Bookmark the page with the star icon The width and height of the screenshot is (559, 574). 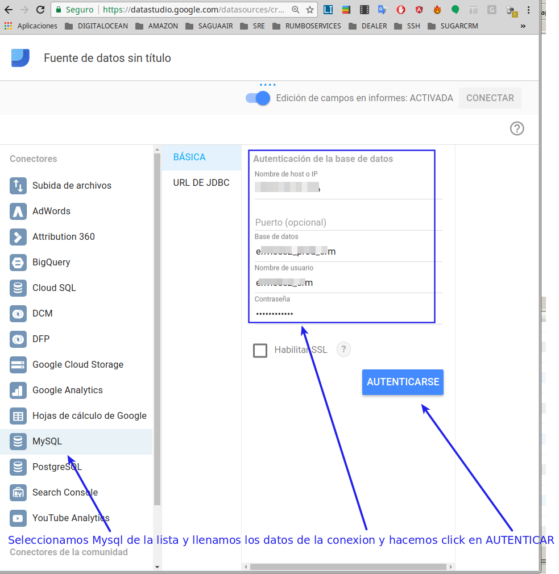coord(310,10)
